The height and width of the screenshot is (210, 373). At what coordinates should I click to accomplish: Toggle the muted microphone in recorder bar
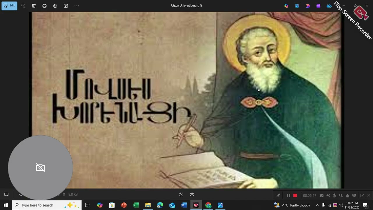(334, 195)
